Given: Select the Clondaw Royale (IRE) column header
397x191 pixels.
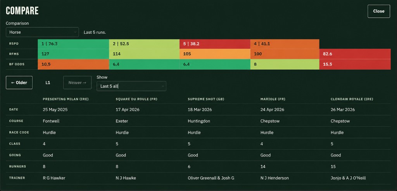Looking at the screenshot, I should tap(352, 99).
